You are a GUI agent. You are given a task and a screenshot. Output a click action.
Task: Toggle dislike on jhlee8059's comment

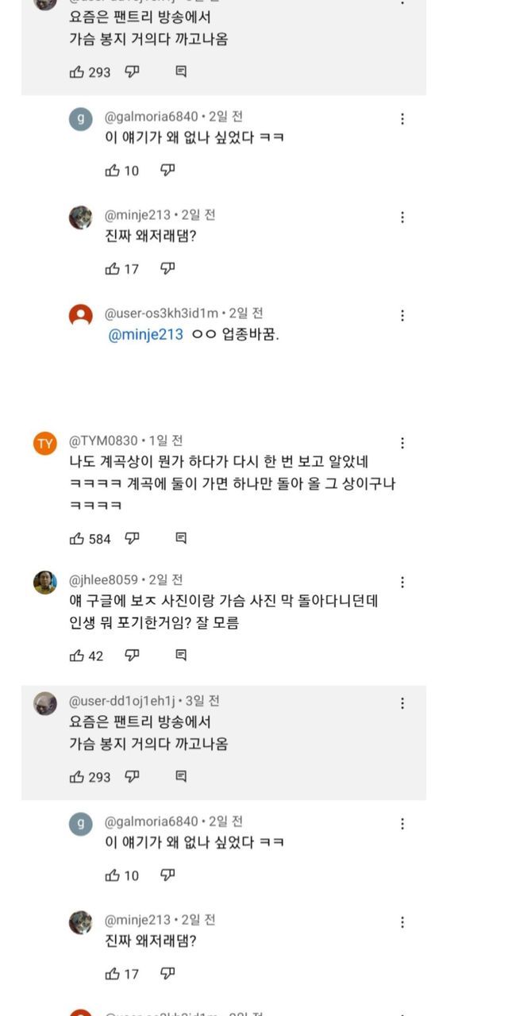[133, 656]
